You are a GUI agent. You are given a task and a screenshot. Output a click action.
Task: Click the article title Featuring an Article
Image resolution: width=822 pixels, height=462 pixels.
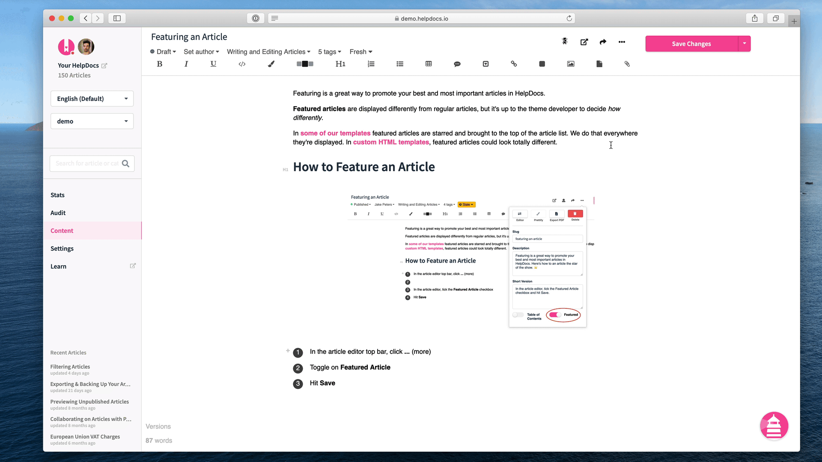pyautogui.click(x=189, y=37)
